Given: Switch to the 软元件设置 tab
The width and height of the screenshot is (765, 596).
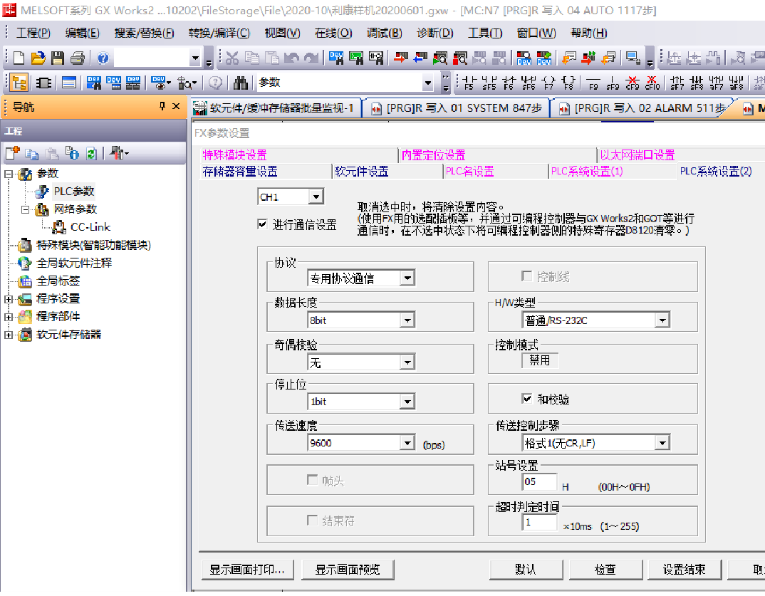Looking at the screenshot, I should (x=362, y=172).
